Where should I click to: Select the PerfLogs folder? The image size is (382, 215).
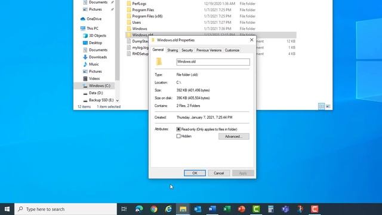click(139, 4)
